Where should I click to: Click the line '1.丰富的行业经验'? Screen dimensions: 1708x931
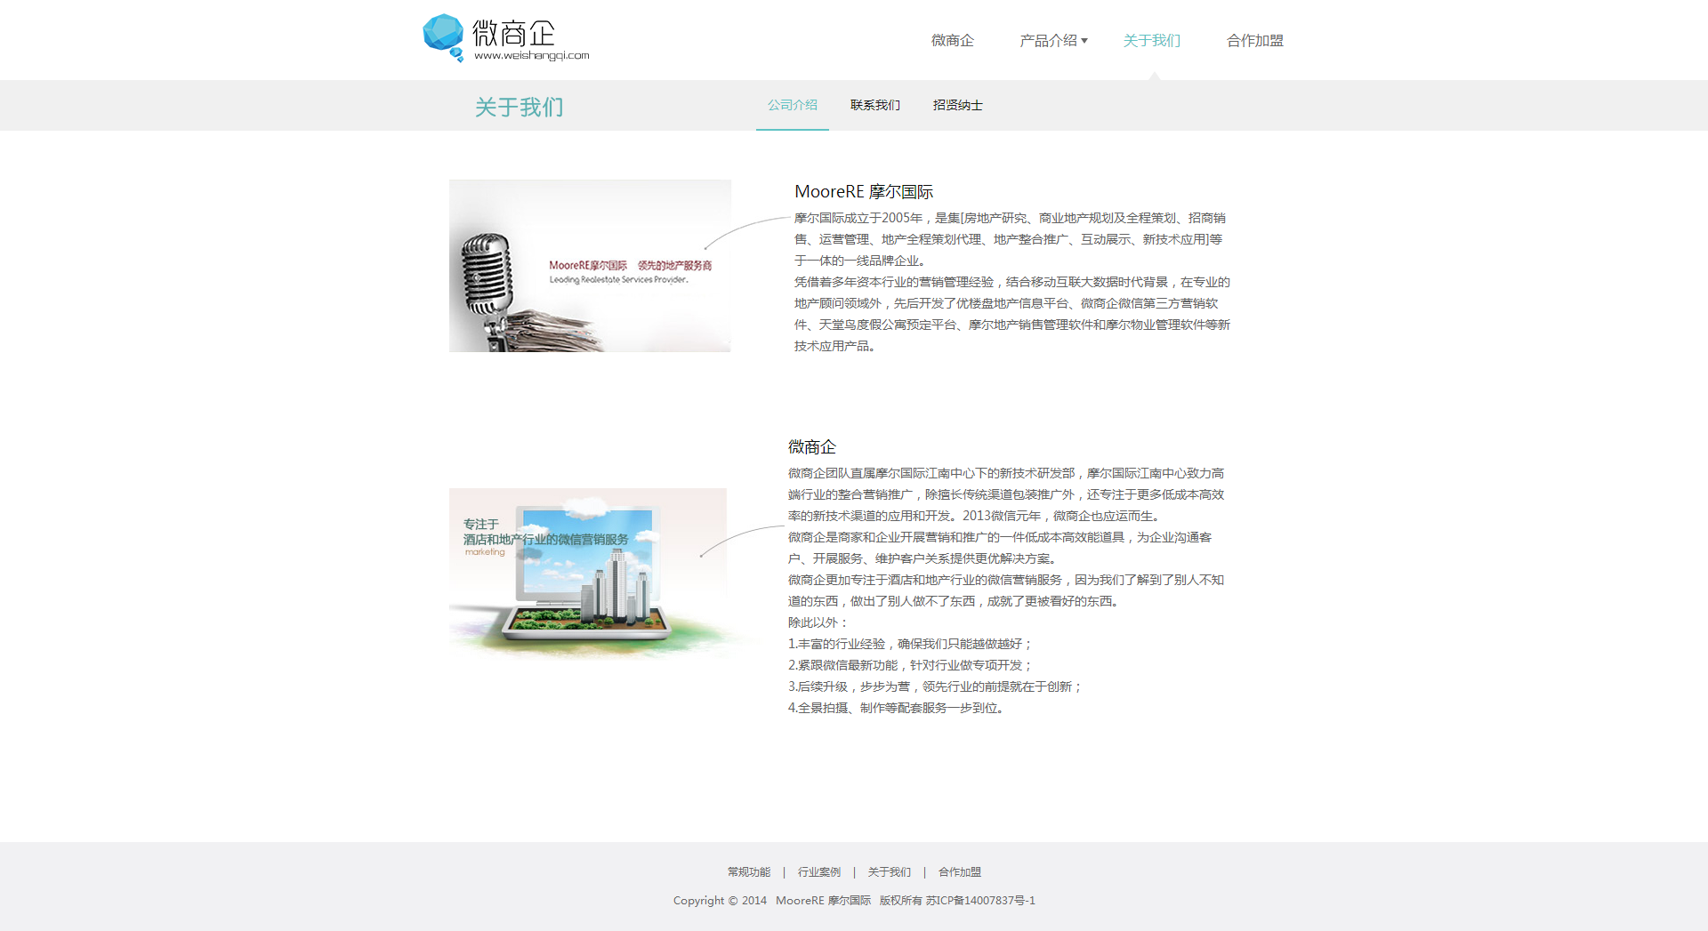pyautogui.click(x=909, y=644)
